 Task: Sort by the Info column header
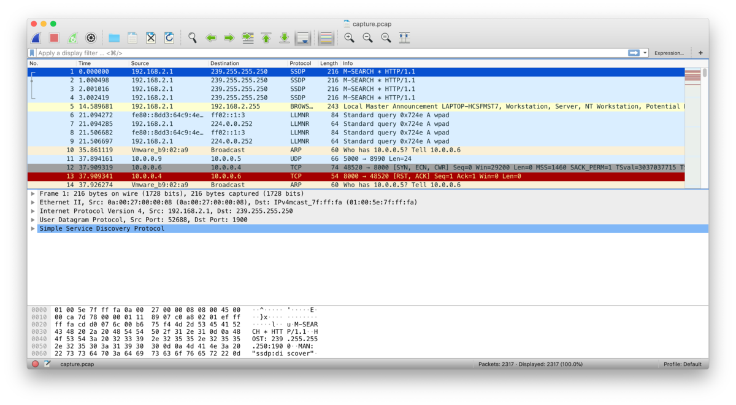[512, 63]
